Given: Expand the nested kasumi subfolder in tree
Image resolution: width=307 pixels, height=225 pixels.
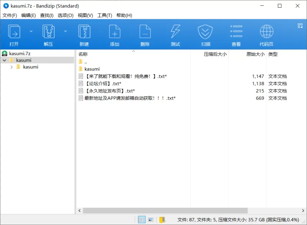Looking at the screenshot, I should 12,67.
